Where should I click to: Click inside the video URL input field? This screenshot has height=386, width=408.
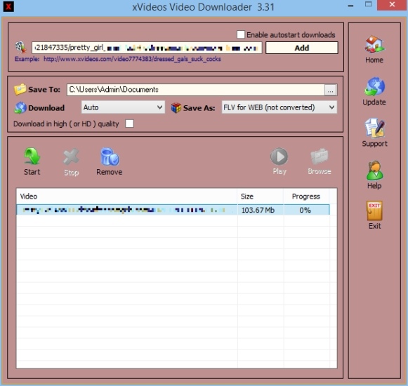(147, 48)
